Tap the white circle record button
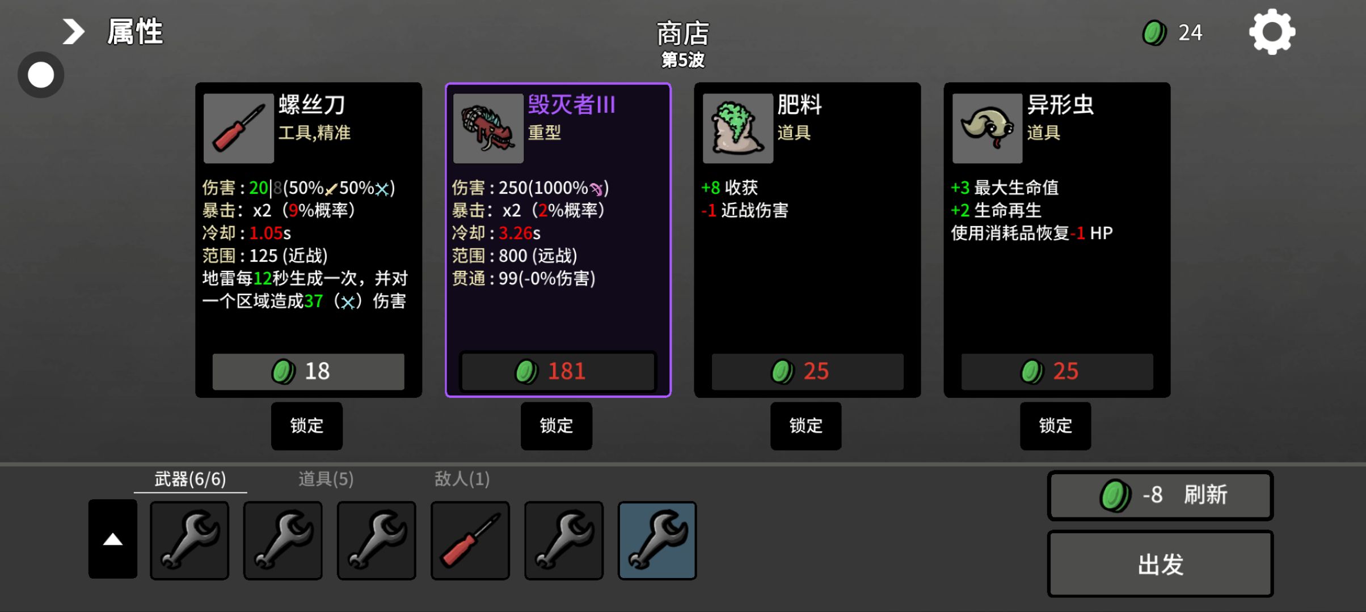The width and height of the screenshot is (1366, 612). click(x=40, y=75)
